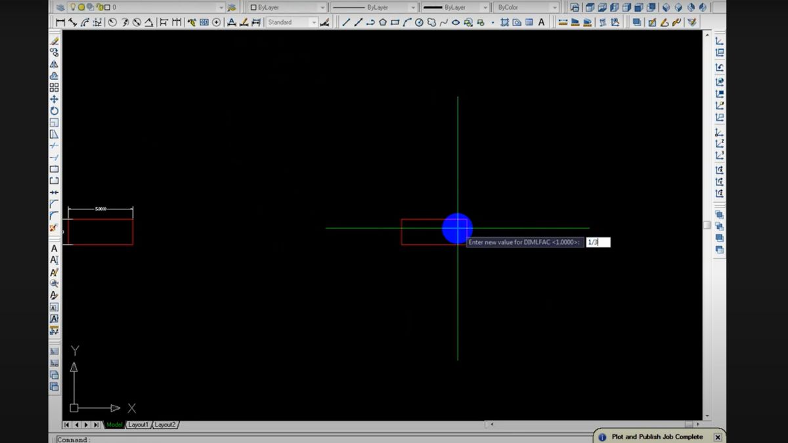
Task: Click the Single Line Text icon
Action: pos(55,261)
